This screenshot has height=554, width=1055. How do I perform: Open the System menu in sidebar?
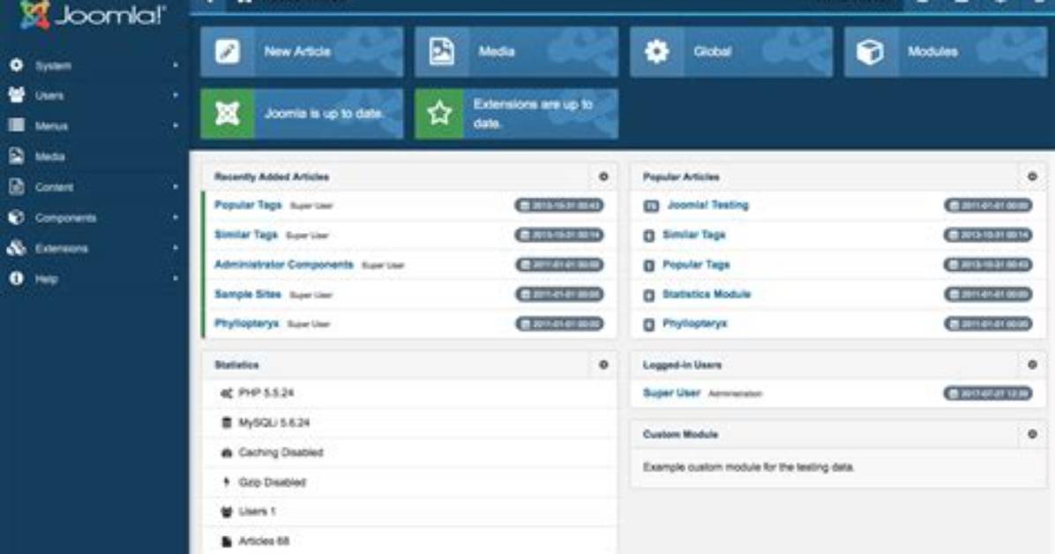[53, 65]
